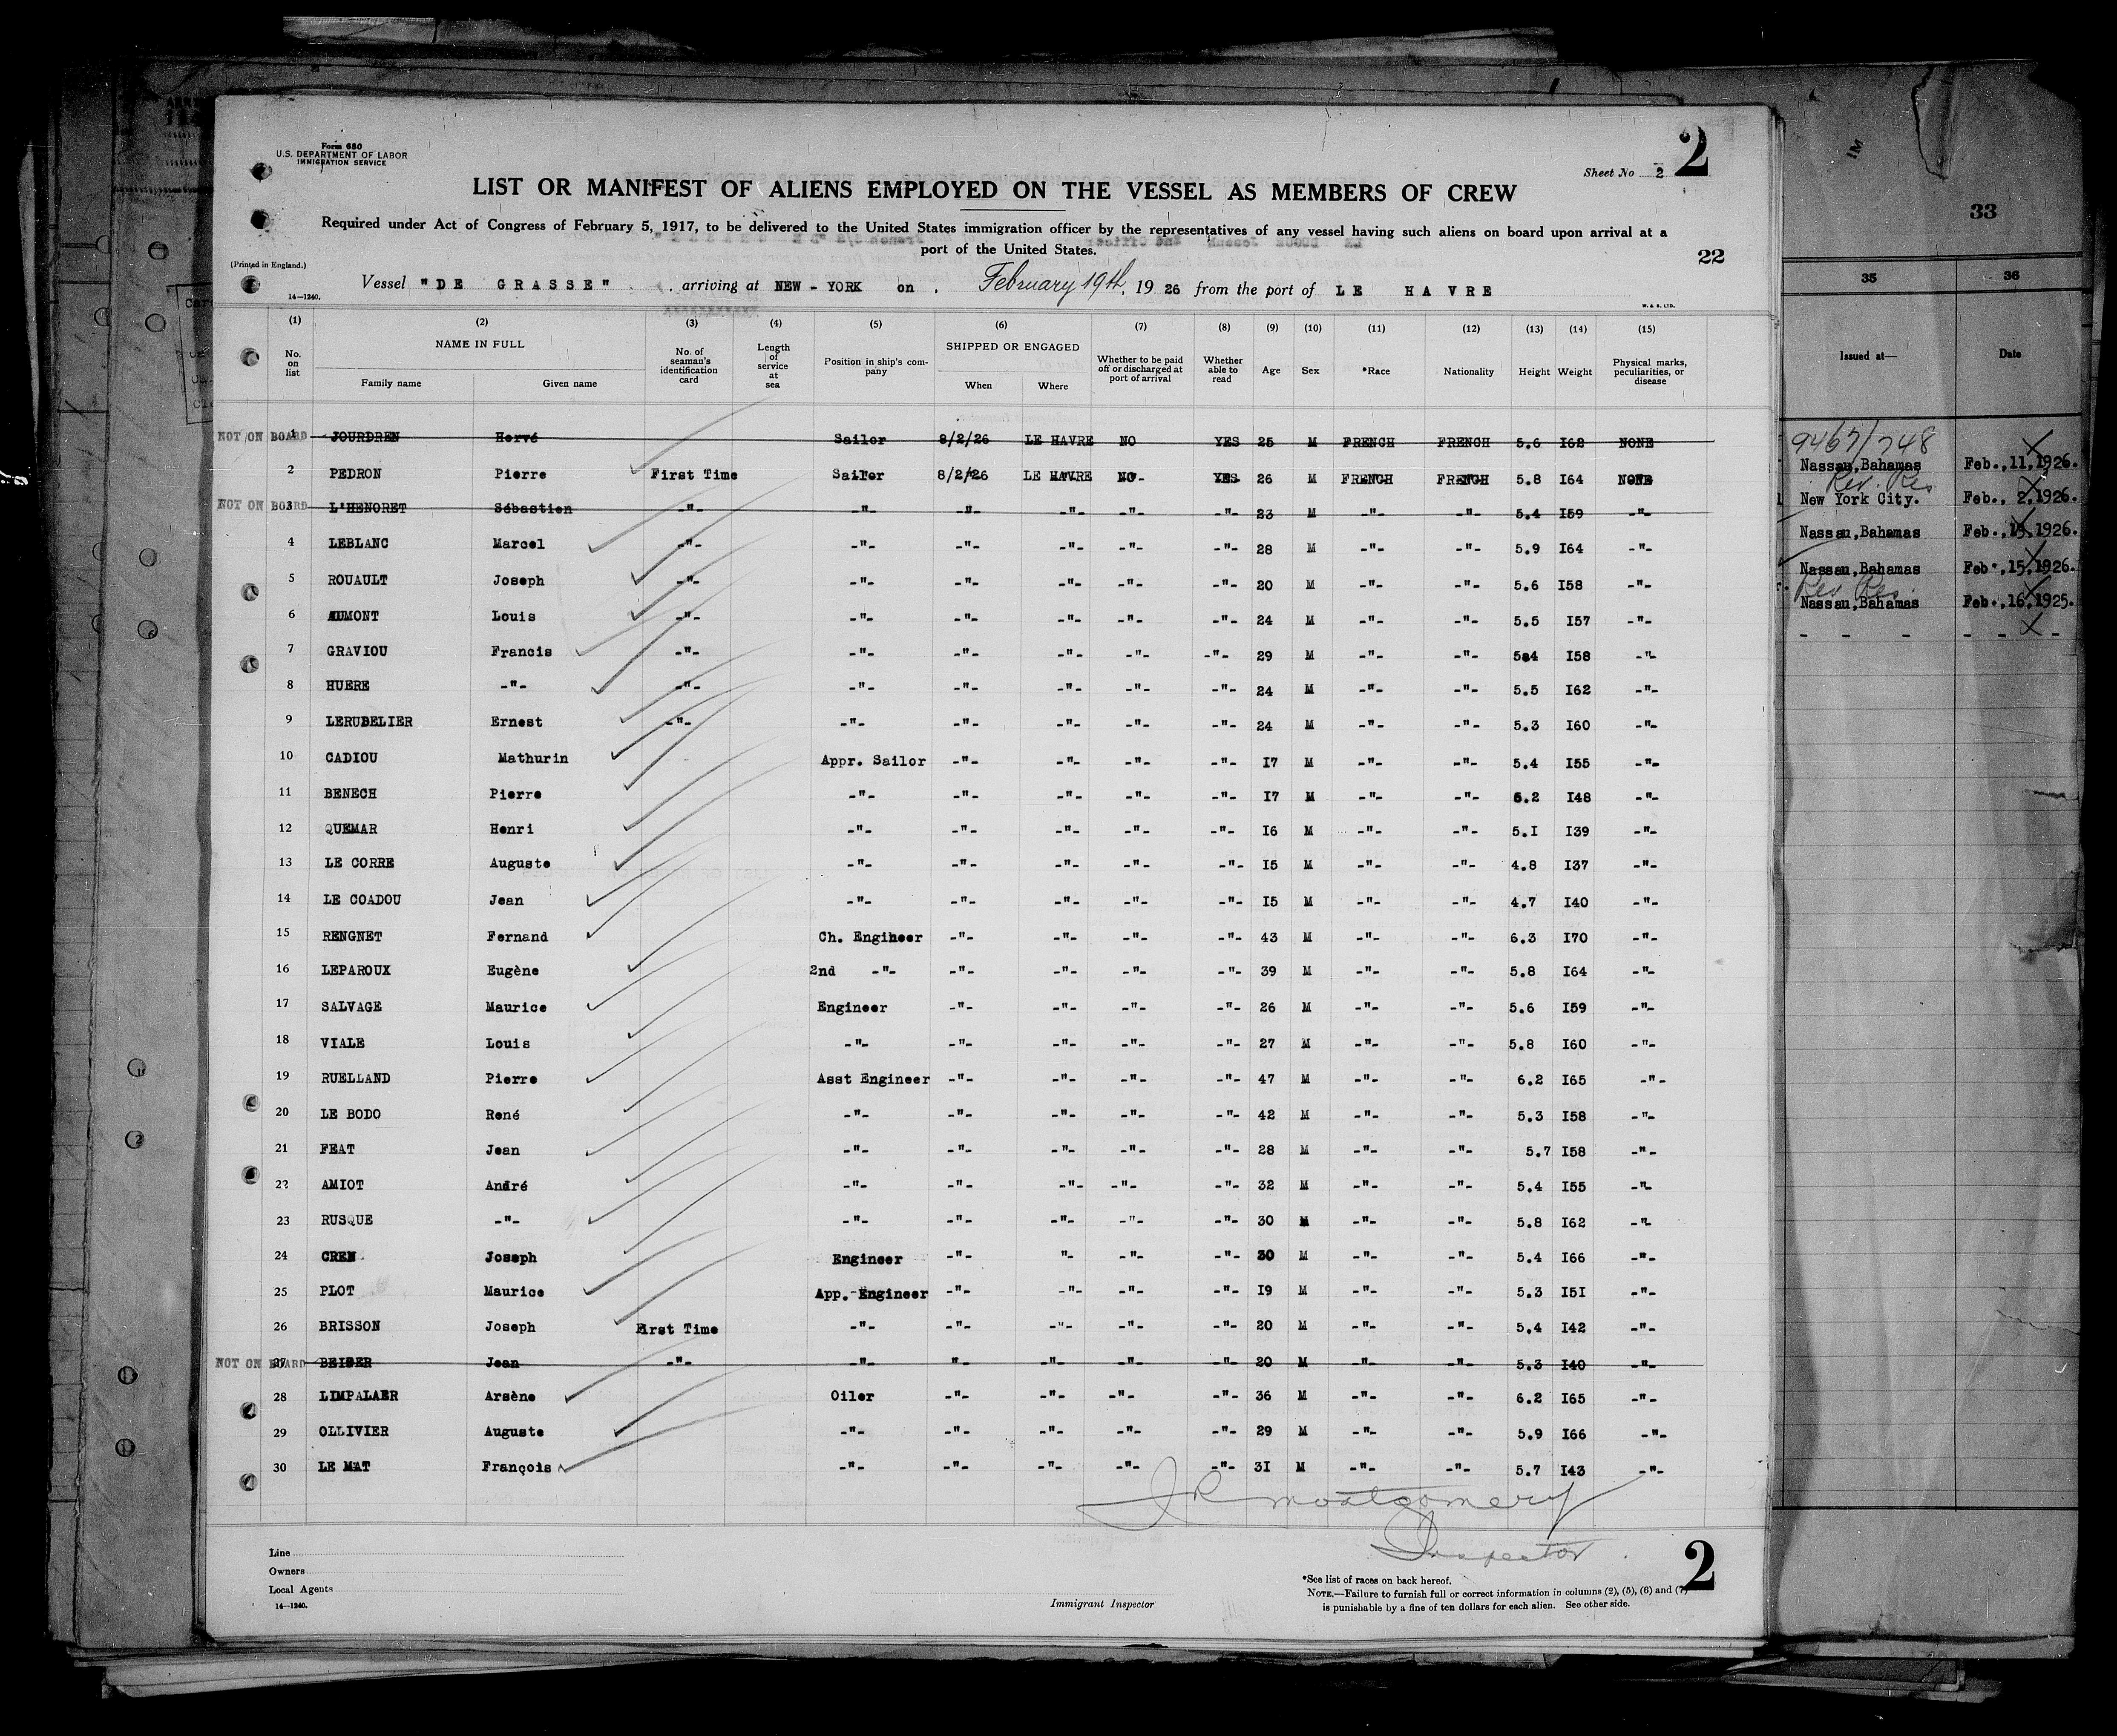Viewport: 2117px width, 1736px height.
Task: Select the family name GRAVIOU
Action: (x=357, y=651)
